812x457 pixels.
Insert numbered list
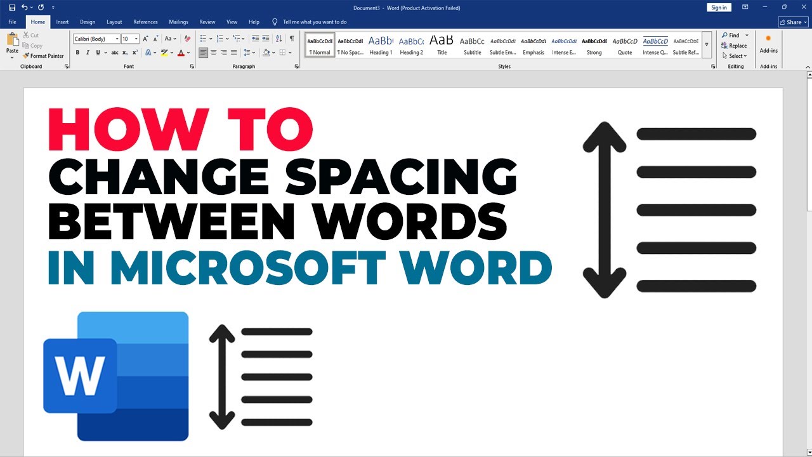(x=219, y=39)
